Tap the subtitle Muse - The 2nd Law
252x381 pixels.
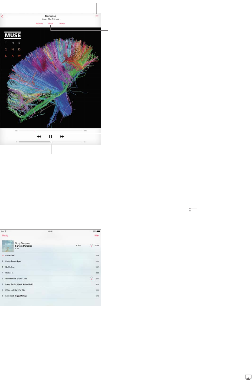pyautogui.click(x=50, y=19)
